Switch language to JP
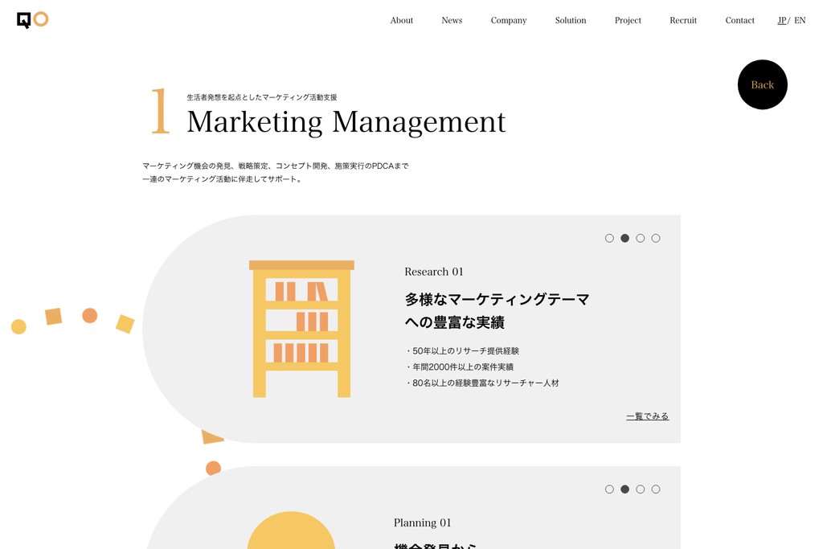 tap(782, 20)
